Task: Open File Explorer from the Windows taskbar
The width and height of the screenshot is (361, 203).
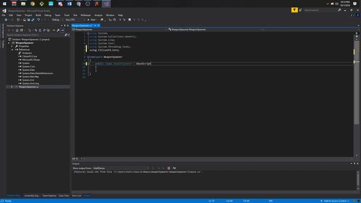Action: (23, 4)
